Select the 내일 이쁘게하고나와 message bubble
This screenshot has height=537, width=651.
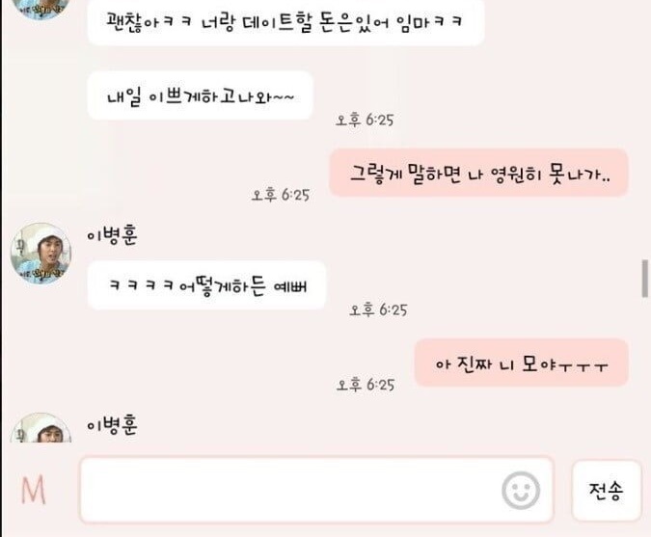[200, 95]
